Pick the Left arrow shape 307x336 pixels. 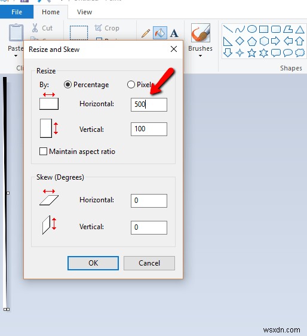point(288,41)
